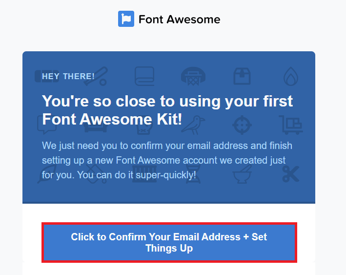Screen dimensions: 346x275
Task: Click the blue Font Awesome flag logo
Action: 126,19
